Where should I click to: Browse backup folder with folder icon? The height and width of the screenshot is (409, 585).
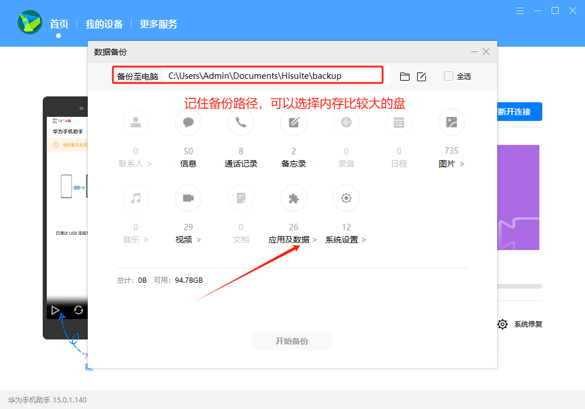[x=404, y=77]
